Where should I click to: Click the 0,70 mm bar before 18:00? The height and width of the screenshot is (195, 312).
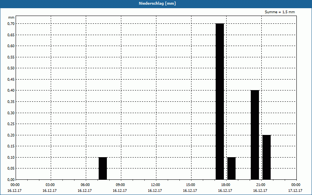pos(220,101)
